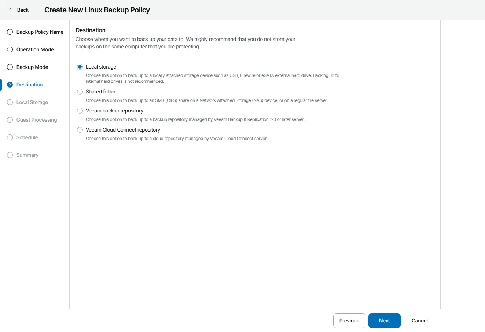The image size is (485, 332).
Task: Click the Schedule step circle
Action: coord(10,137)
